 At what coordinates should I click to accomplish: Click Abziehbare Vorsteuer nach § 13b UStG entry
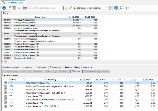46,93
